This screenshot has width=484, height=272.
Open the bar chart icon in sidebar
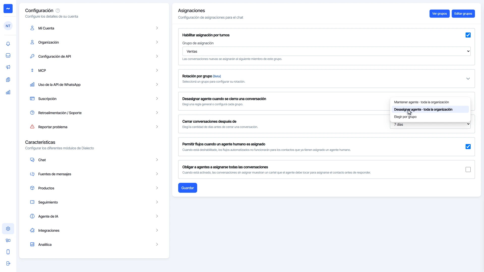8,92
